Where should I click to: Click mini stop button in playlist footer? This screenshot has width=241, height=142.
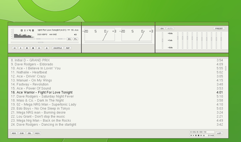[x=199, y=136]
